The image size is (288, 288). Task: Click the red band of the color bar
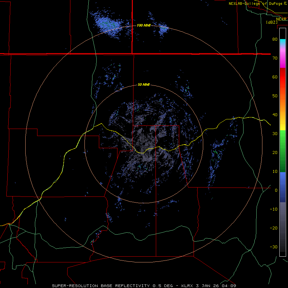pyautogui.click(x=283, y=77)
